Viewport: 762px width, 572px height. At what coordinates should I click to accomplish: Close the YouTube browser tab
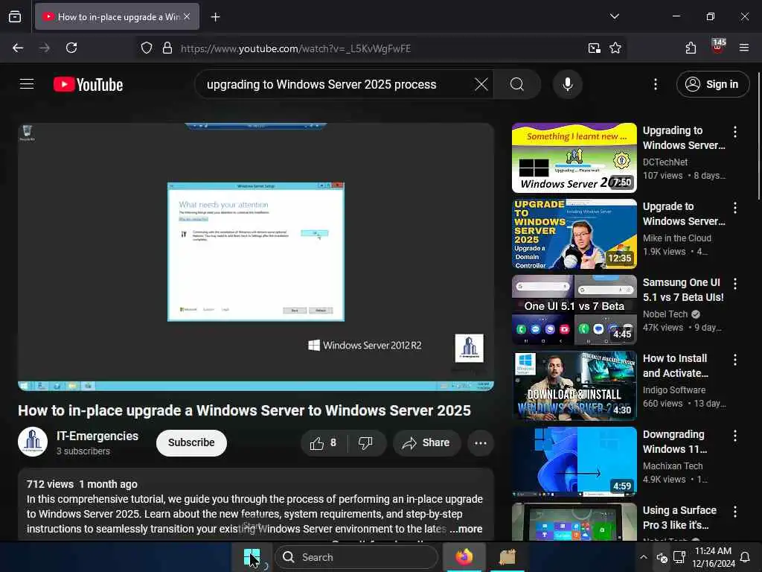point(187,16)
